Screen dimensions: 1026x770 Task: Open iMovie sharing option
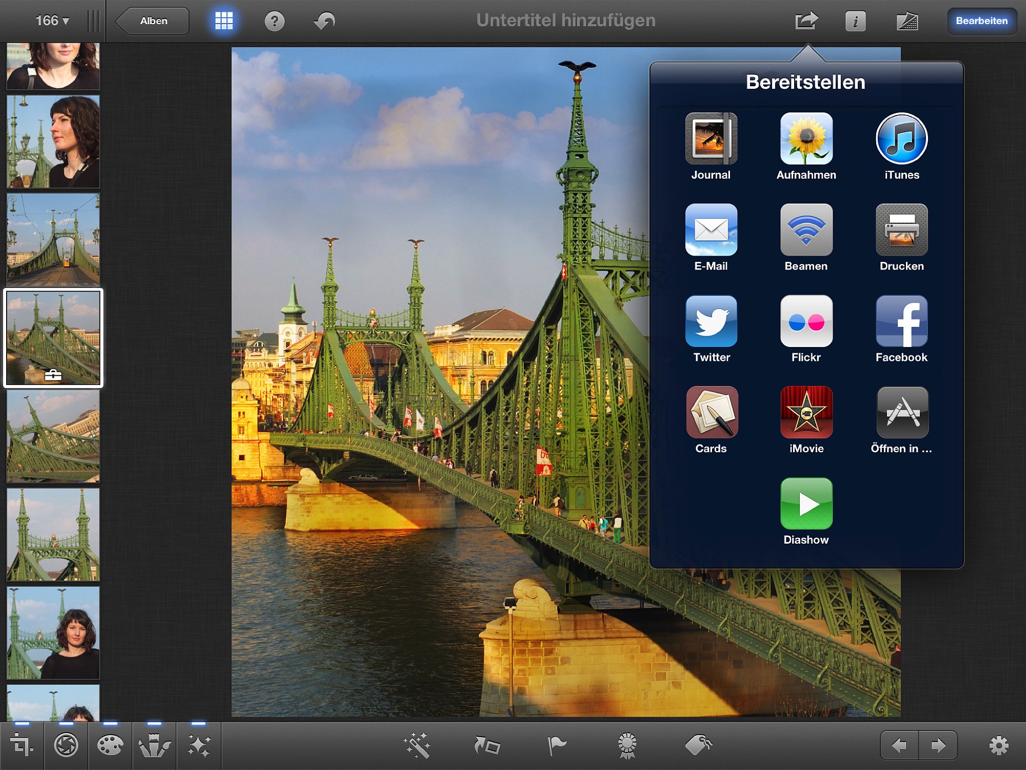tap(806, 420)
